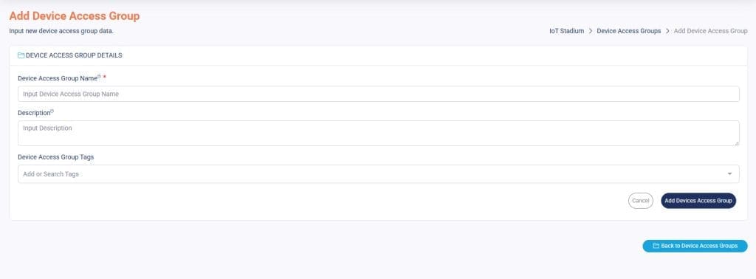Image resolution: width=756 pixels, height=279 pixels.
Task: Return via Back to Device Access Groups button
Action: coord(695,246)
